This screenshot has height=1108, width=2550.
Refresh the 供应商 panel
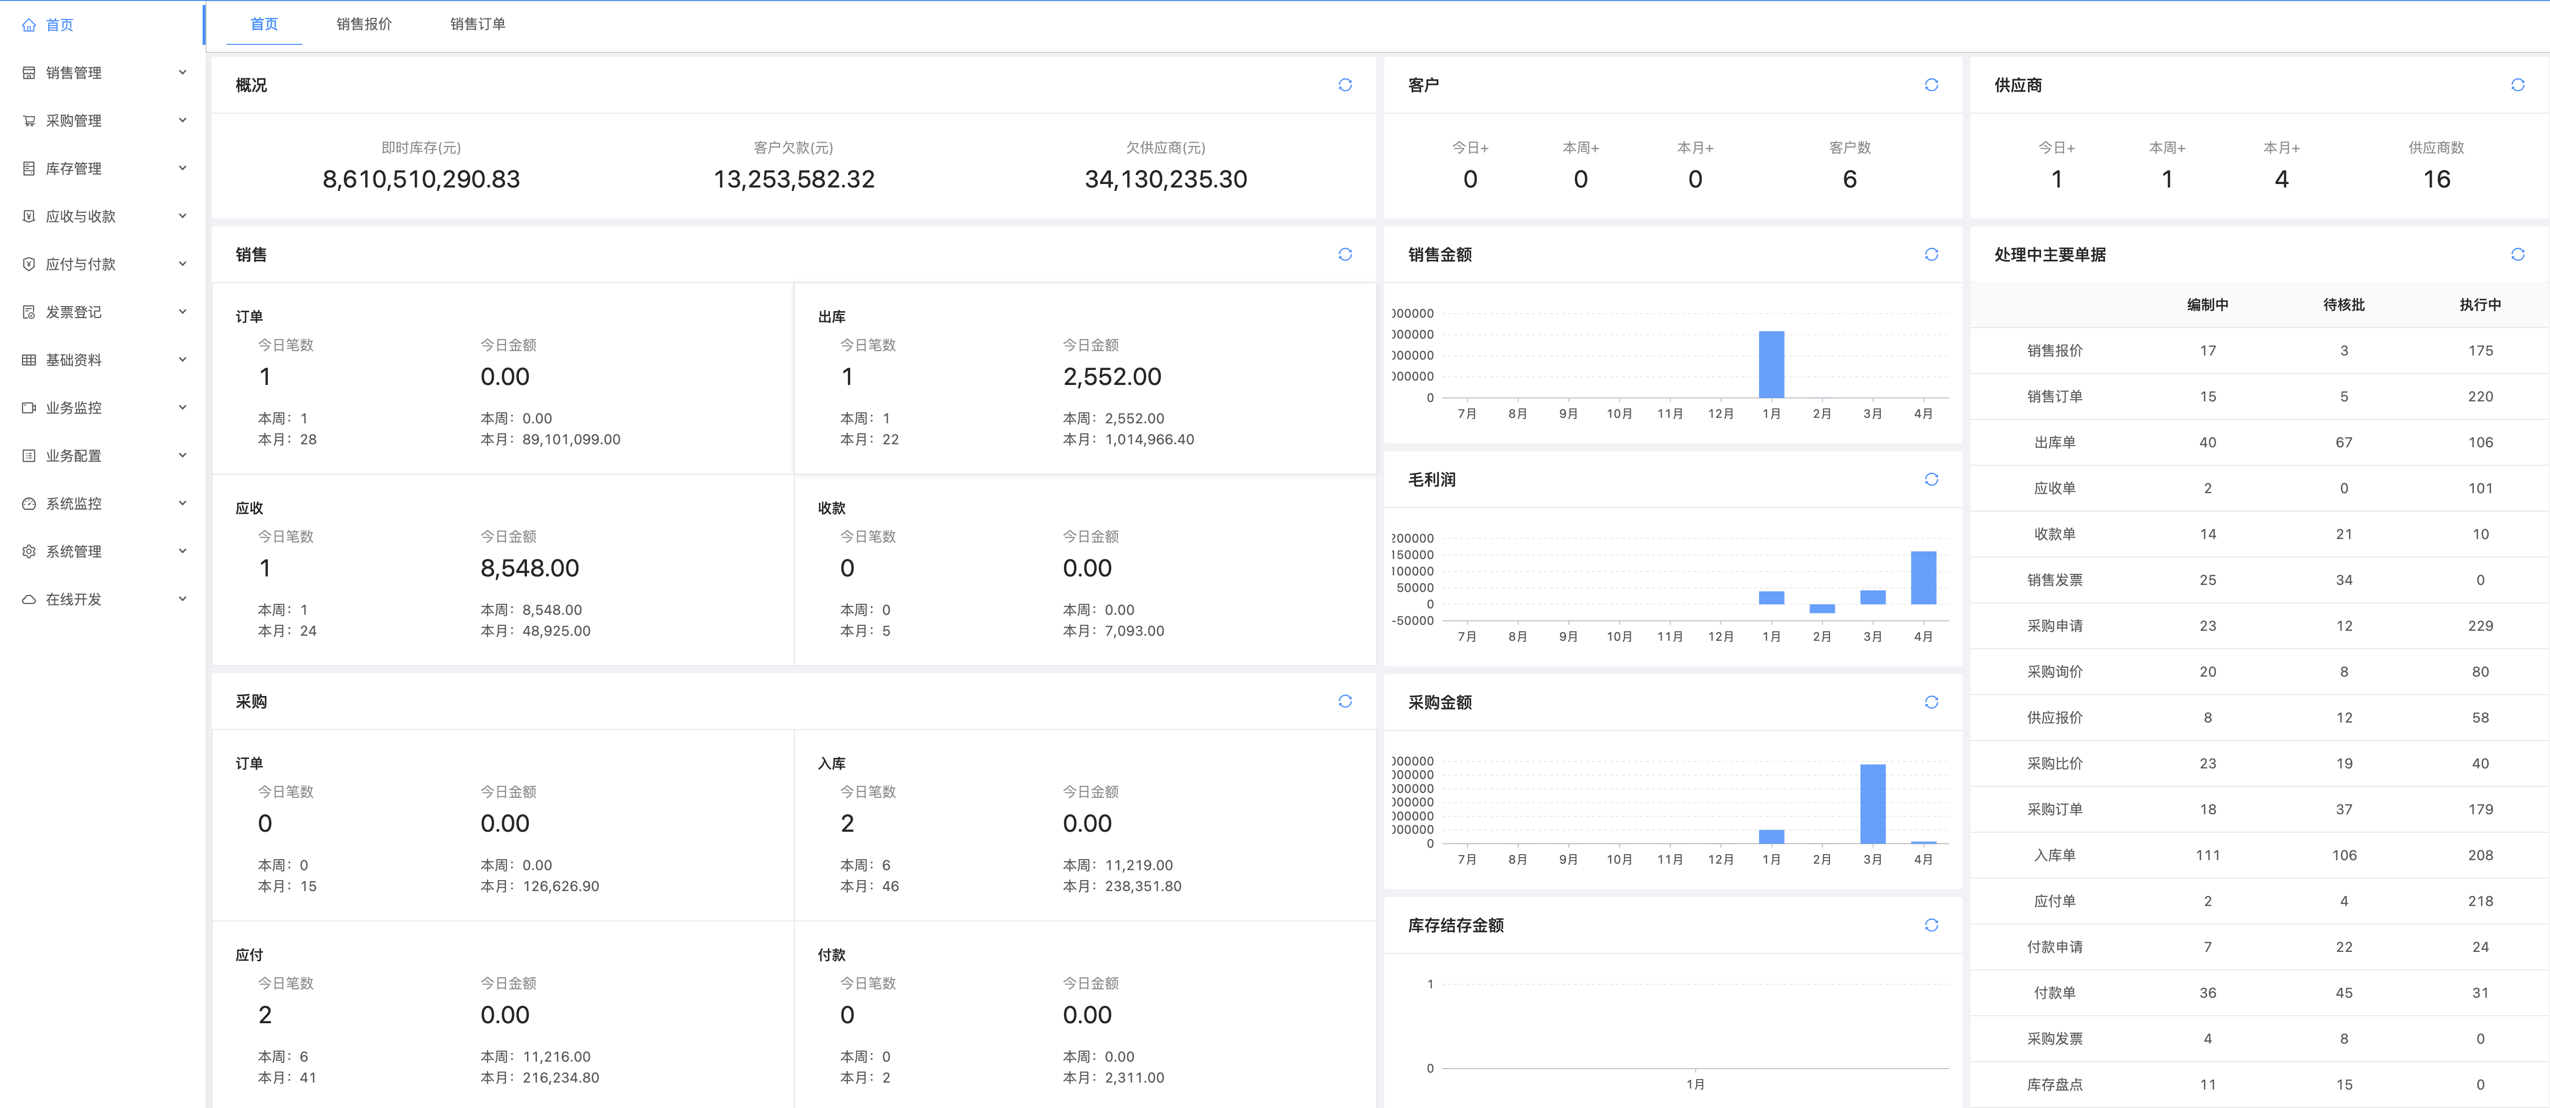(x=2518, y=85)
